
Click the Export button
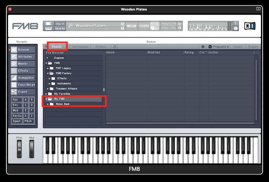pyautogui.click(x=253, y=47)
